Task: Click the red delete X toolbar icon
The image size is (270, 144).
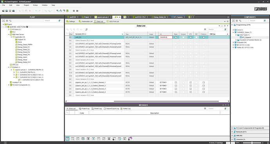Action: click(30, 11)
